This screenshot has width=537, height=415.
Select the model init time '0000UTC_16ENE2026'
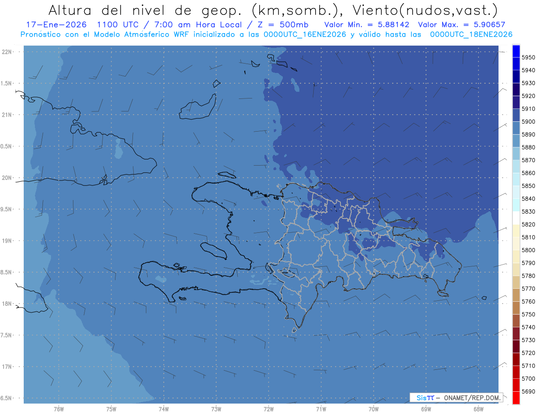pos(305,34)
